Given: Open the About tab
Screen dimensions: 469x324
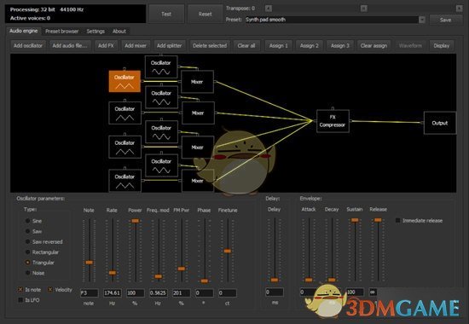Looking at the screenshot, I should coord(119,31).
